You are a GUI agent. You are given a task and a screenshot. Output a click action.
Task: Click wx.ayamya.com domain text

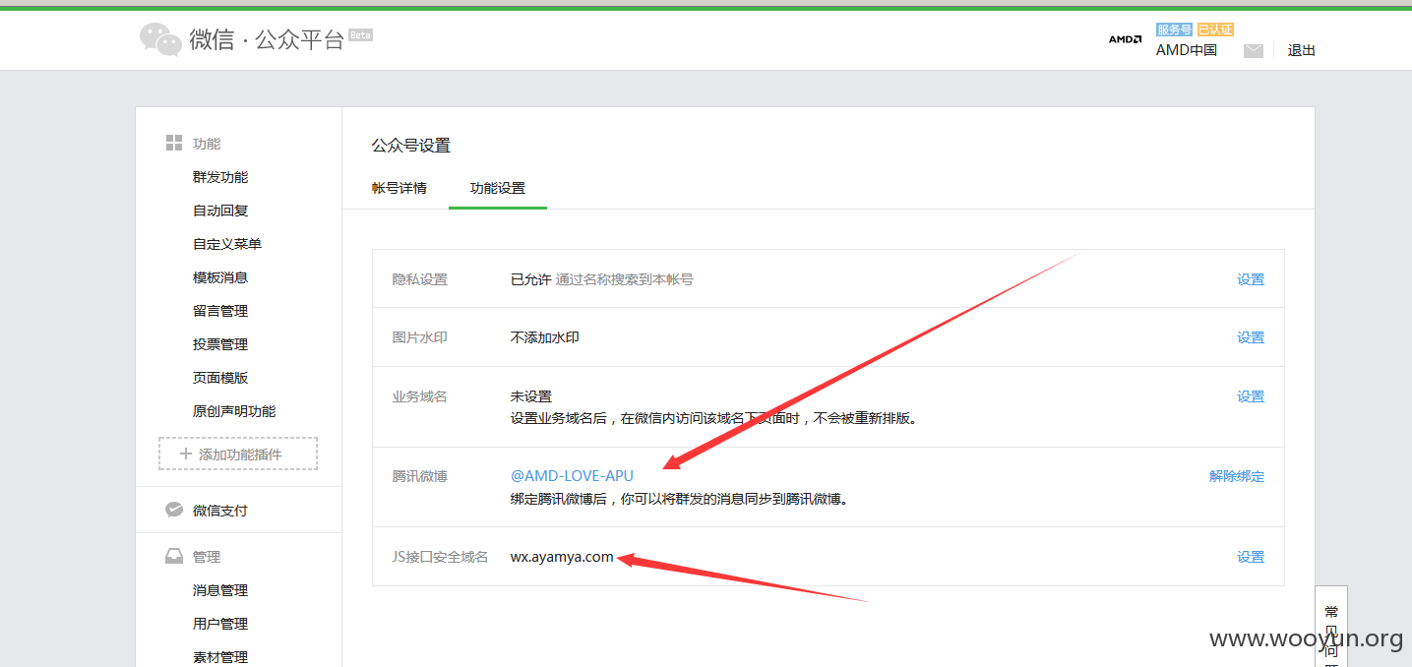(x=562, y=557)
